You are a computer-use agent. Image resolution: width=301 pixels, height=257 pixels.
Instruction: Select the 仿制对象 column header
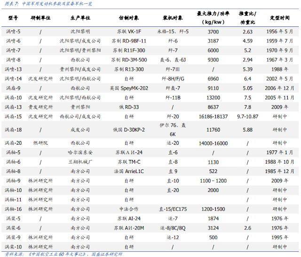coord(129,18)
